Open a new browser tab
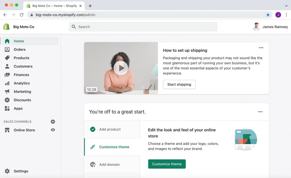Screen dimensions: 291x178 tap(90, 6)
